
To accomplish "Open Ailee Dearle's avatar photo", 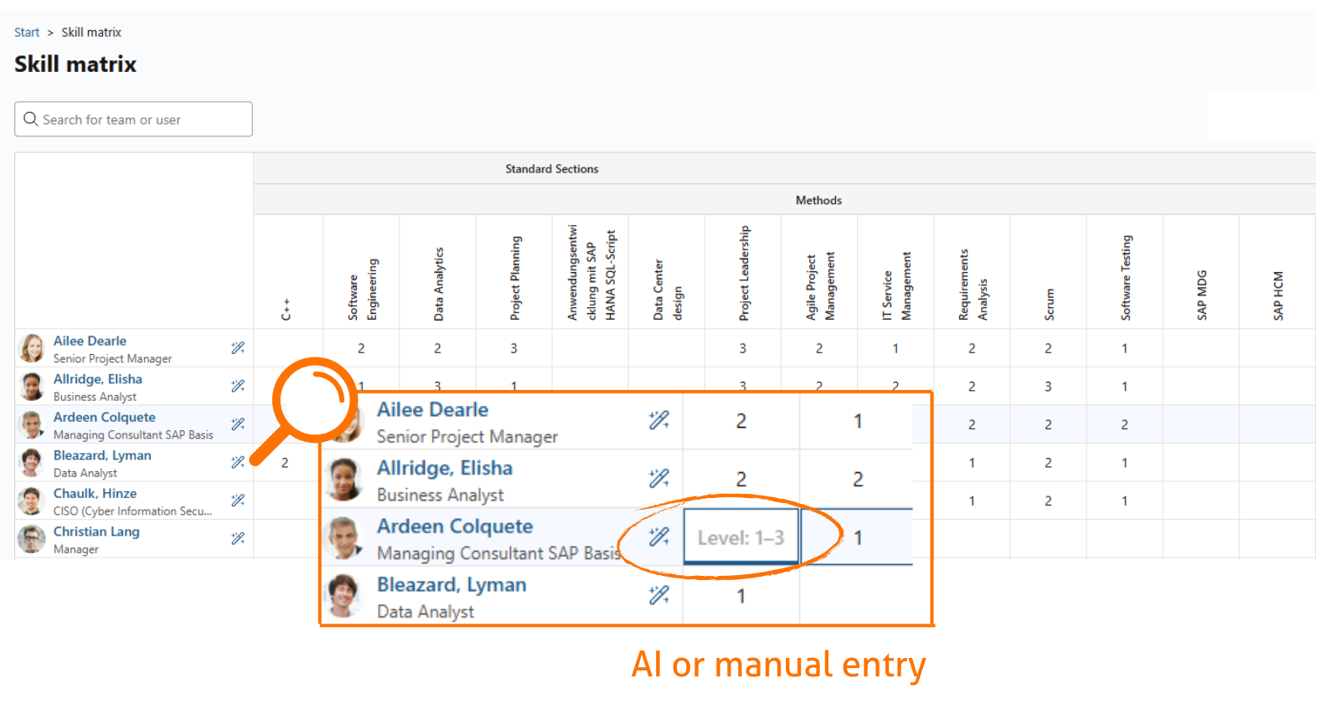I will coord(32,348).
